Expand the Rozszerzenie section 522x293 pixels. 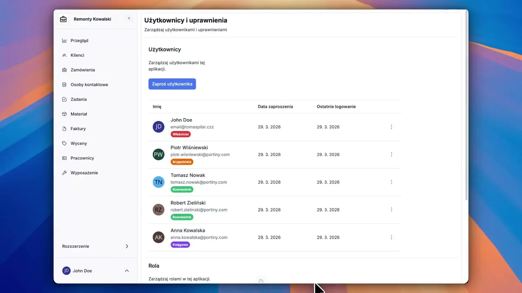pyautogui.click(x=126, y=246)
